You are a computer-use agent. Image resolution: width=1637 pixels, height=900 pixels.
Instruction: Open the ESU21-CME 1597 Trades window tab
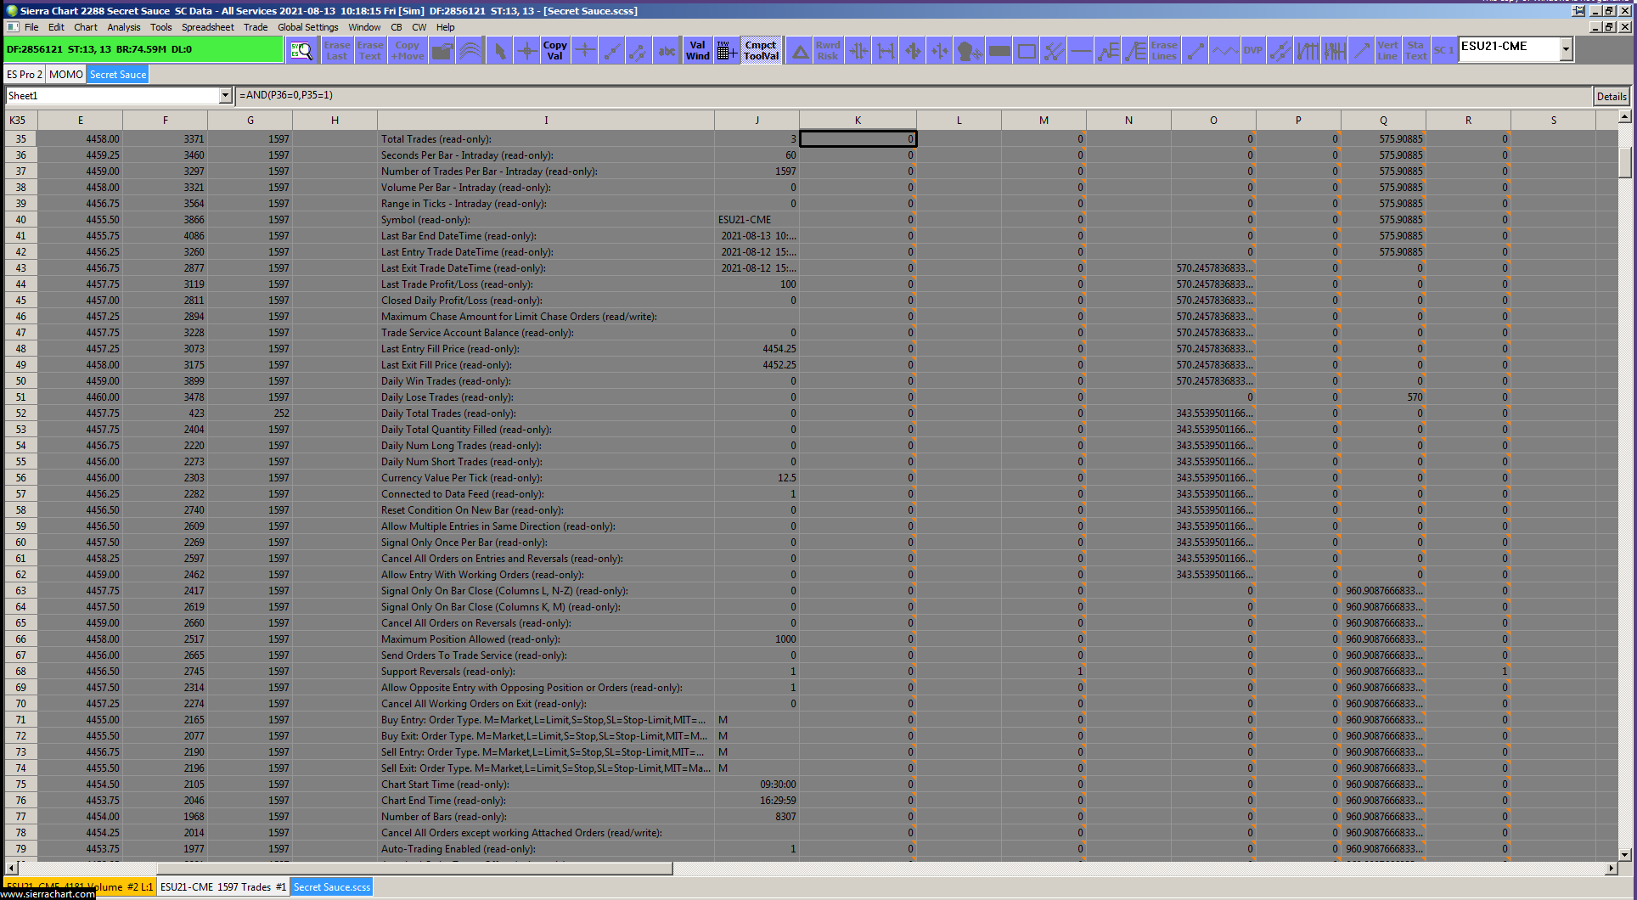[223, 887]
